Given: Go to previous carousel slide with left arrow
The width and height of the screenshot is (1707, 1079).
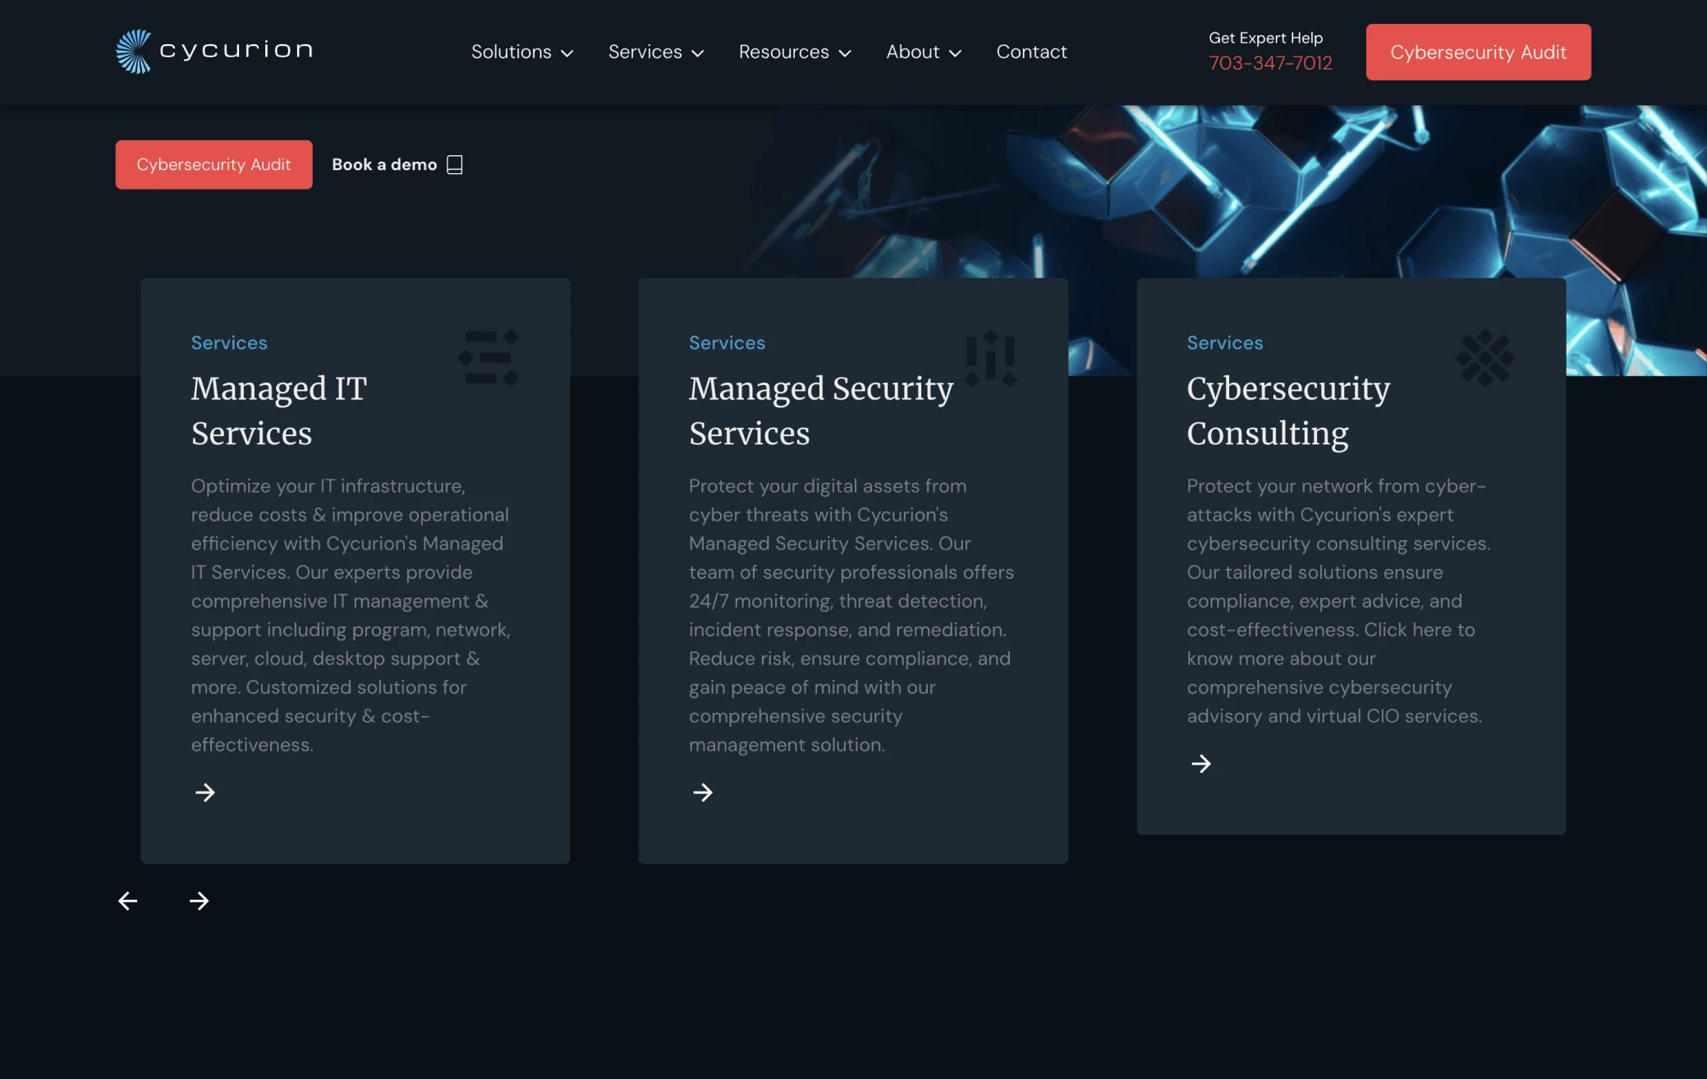Looking at the screenshot, I should tap(128, 901).
